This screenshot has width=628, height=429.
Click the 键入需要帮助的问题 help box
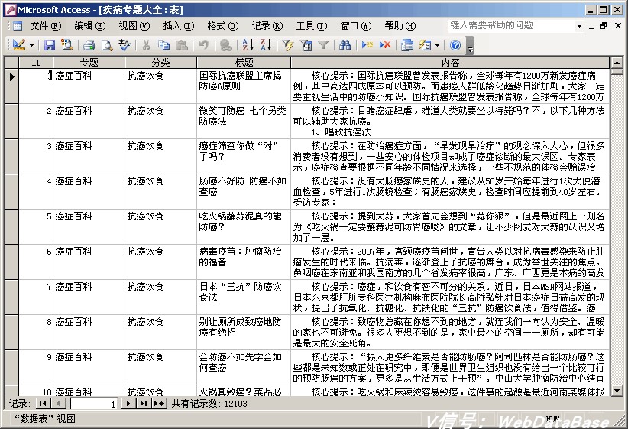(x=512, y=26)
